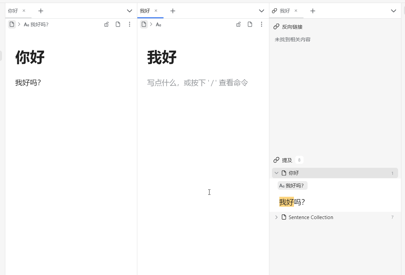
Task: Switch to the 我好 tab in middle pane
Action: (x=145, y=11)
